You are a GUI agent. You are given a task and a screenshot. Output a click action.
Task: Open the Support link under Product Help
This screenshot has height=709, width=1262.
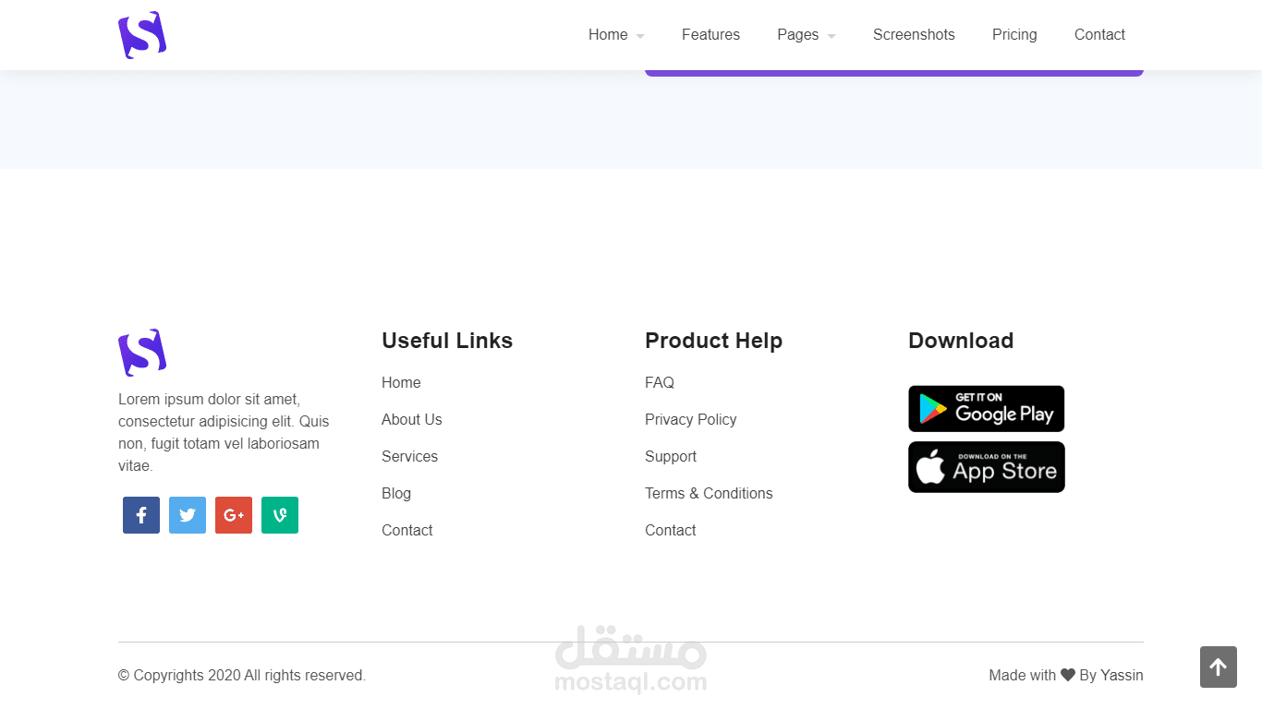(671, 456)
